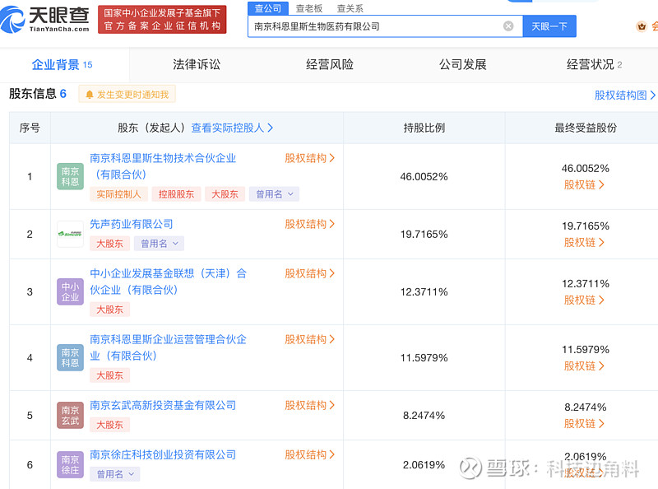
Task: Open 中小企业 purple logo thumbnail
Action: coord(70,291)
